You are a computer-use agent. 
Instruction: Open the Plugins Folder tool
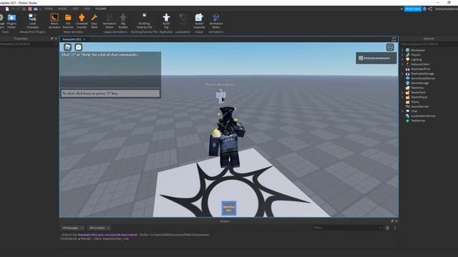tap(11, 21)
